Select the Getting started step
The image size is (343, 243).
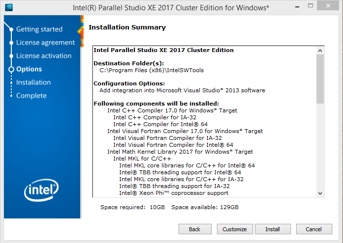coord(39,29)
